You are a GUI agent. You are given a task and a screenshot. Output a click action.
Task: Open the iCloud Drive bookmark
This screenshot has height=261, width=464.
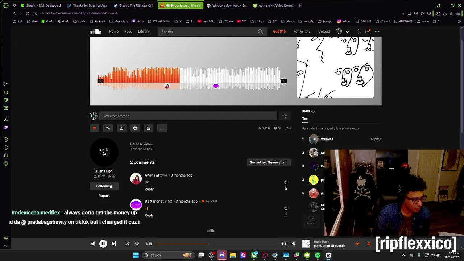point(158,21)
